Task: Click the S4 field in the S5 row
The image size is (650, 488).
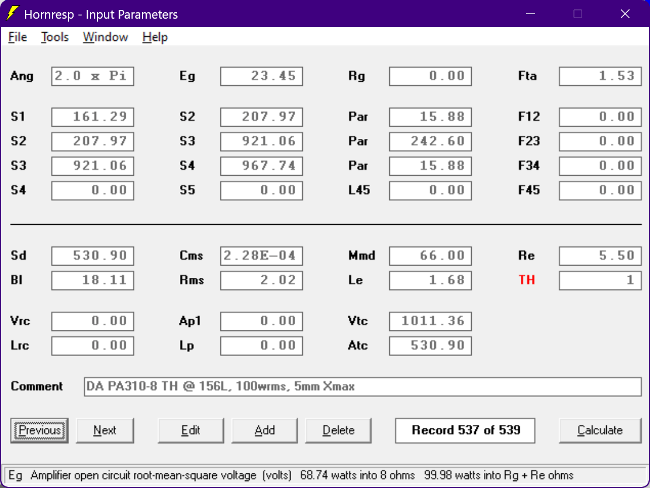Action: pos(92,190)
